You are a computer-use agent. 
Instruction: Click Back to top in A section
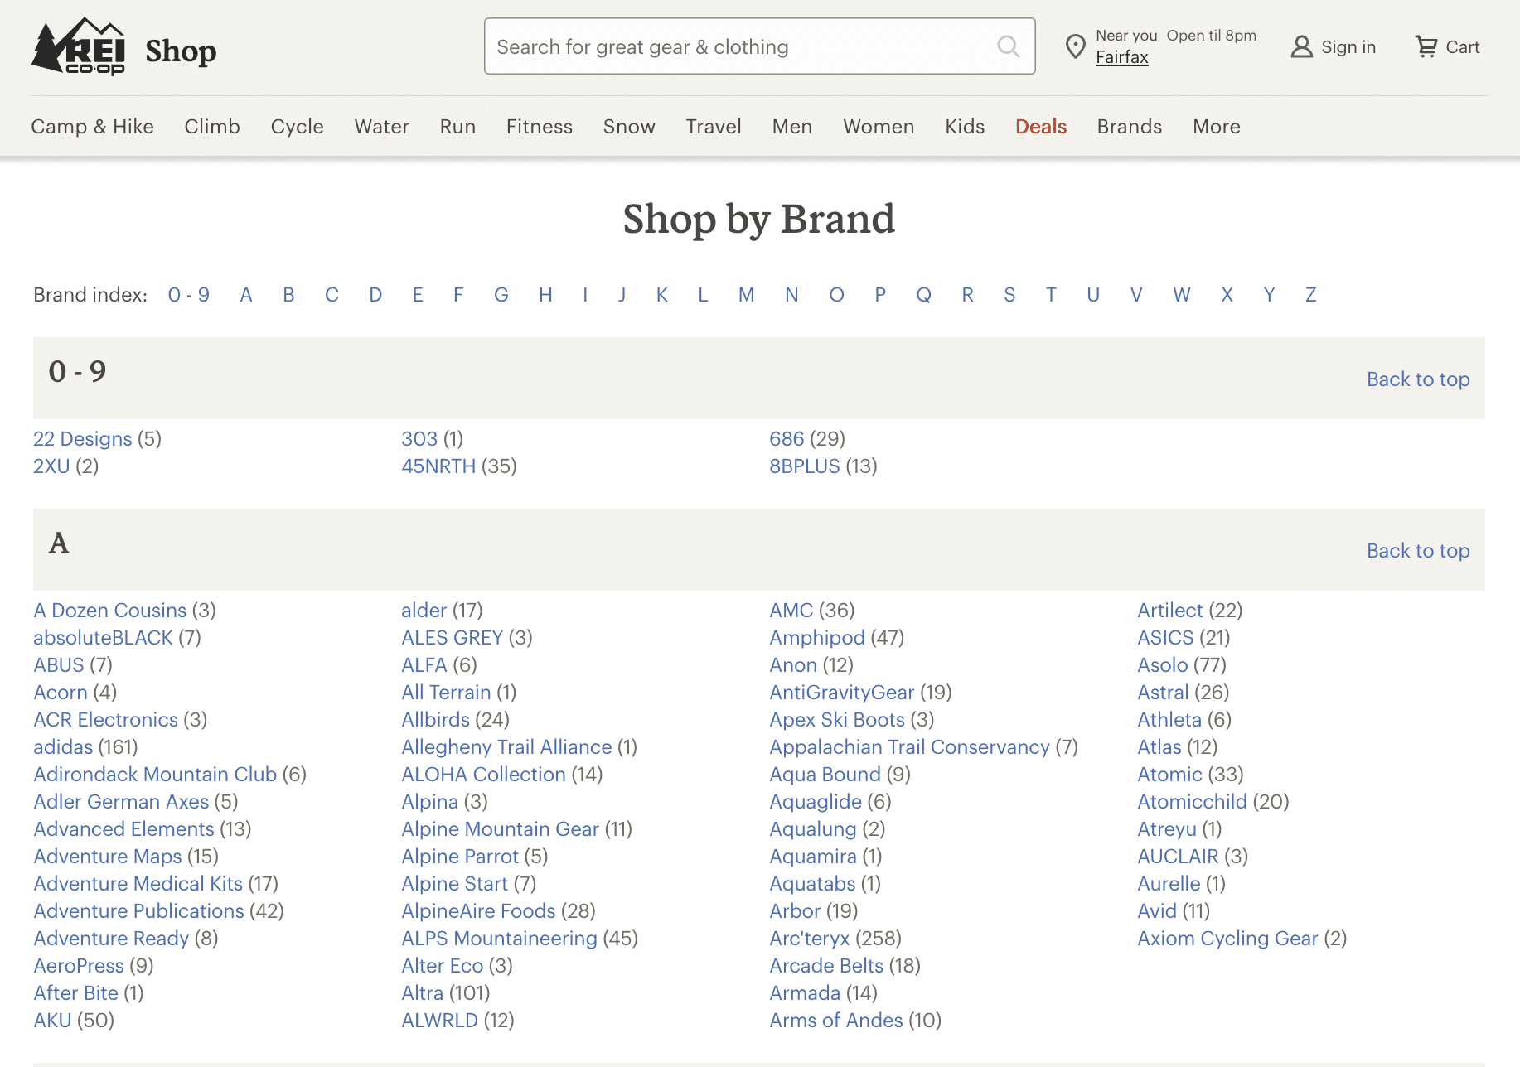point(1418,550)
